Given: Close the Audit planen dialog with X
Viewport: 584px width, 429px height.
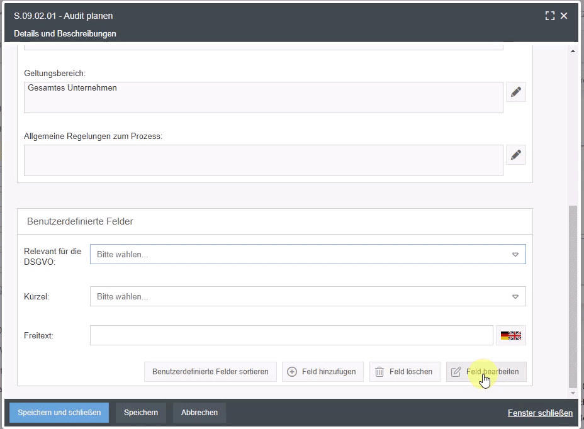Looking at the screenshot, I should (x=564, y=16).
